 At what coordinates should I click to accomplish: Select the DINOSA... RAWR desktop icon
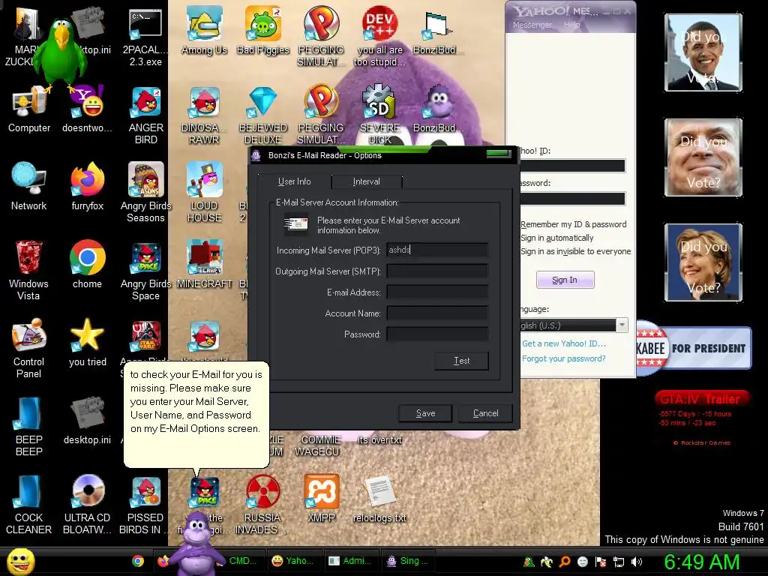[x=204, y=115]
